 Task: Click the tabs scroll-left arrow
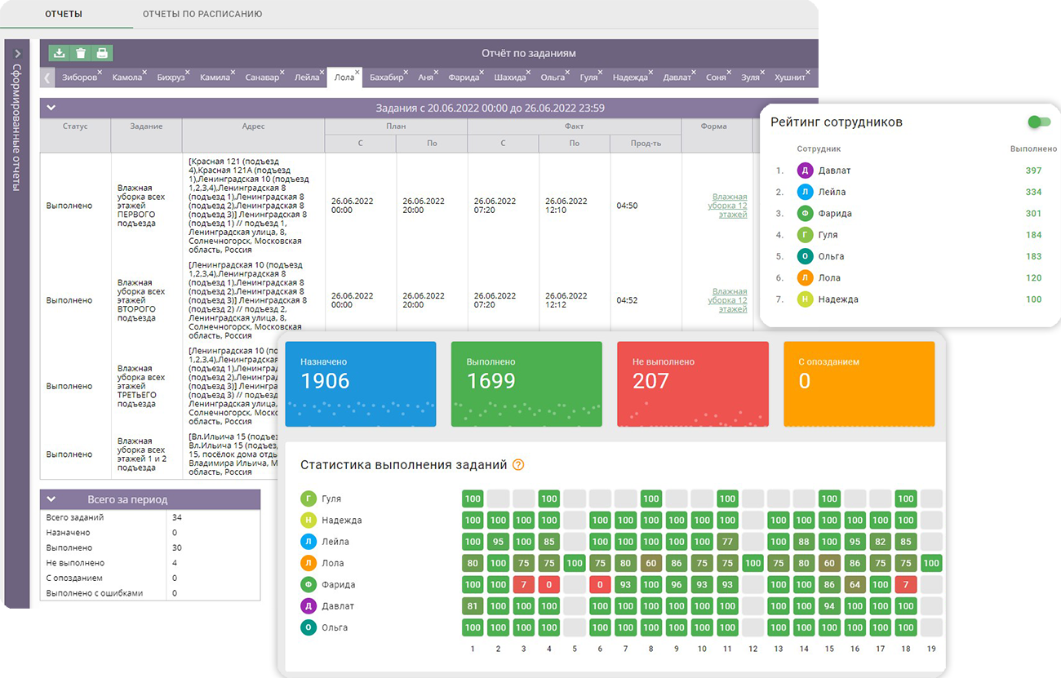point(47,78)
